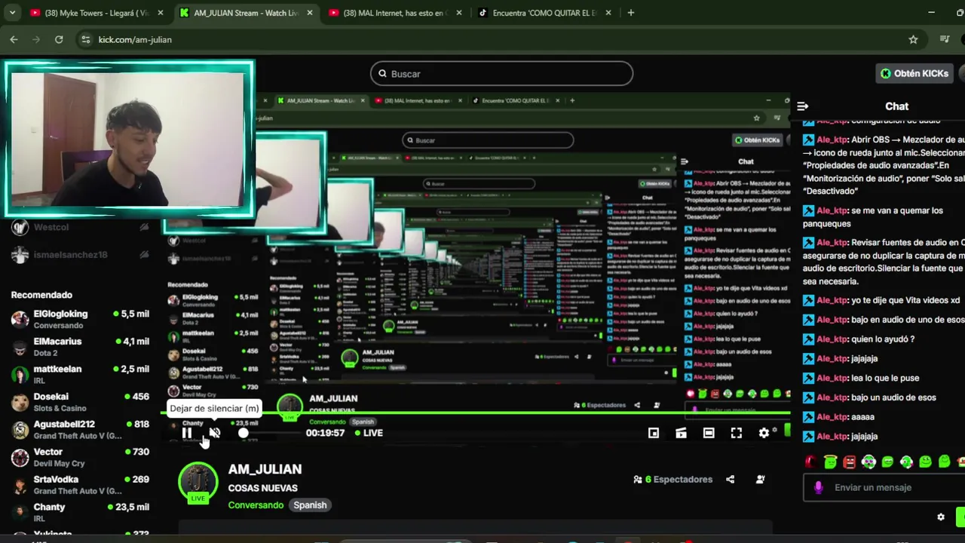The height and width of the screenshot is (543, 965).
Task: Open the 'Conversando' category link
Action: (x=256, y=505)
